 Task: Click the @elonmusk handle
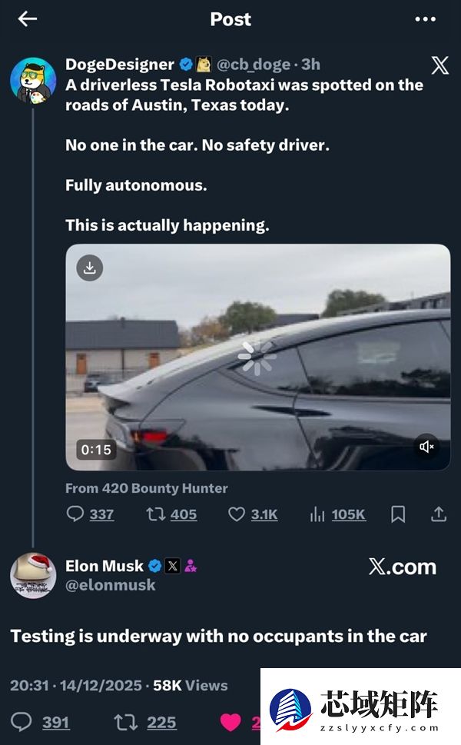pyautogui.click(x=110, y=585)
